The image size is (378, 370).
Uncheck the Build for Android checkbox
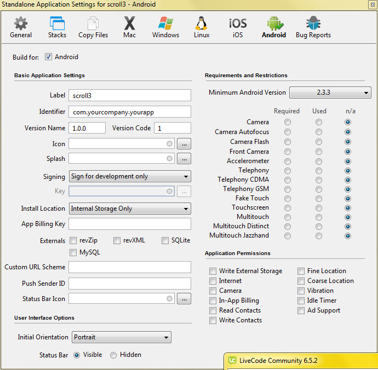[x=48, y=57]
